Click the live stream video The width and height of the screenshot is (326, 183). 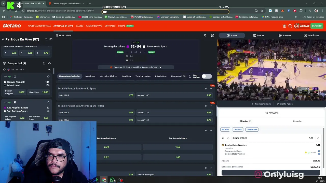[x=271, y=70]
